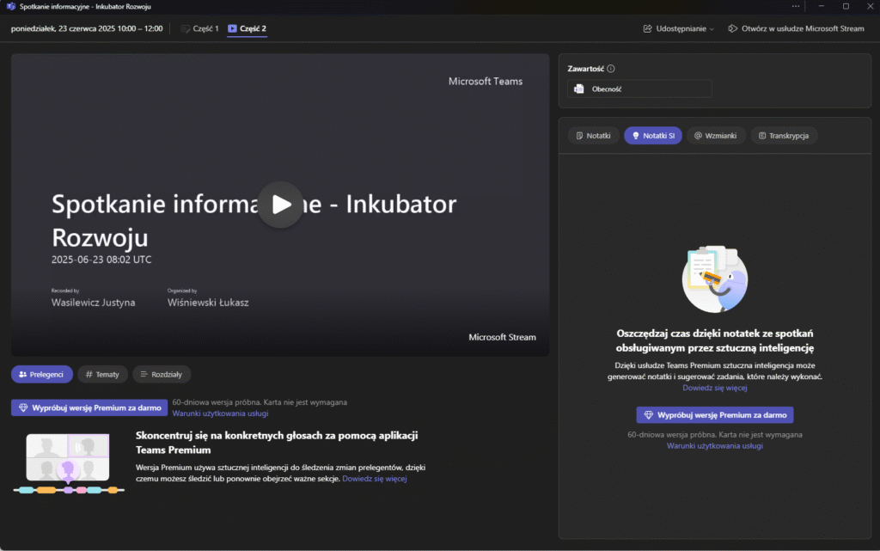Click the 2025-06-23 08:02 UTC timestamp
Viewport: 880px width, 551px height.
pos(101,260)
